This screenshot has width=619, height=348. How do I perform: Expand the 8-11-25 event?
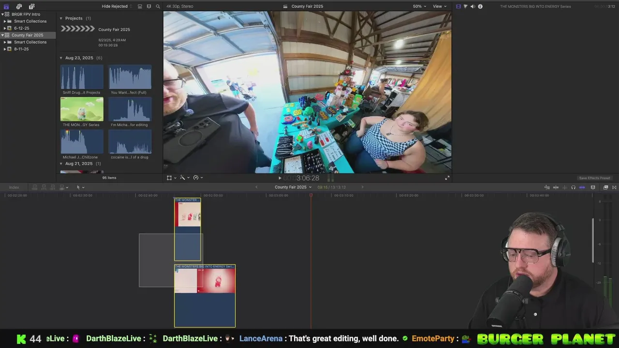point(5,49)
